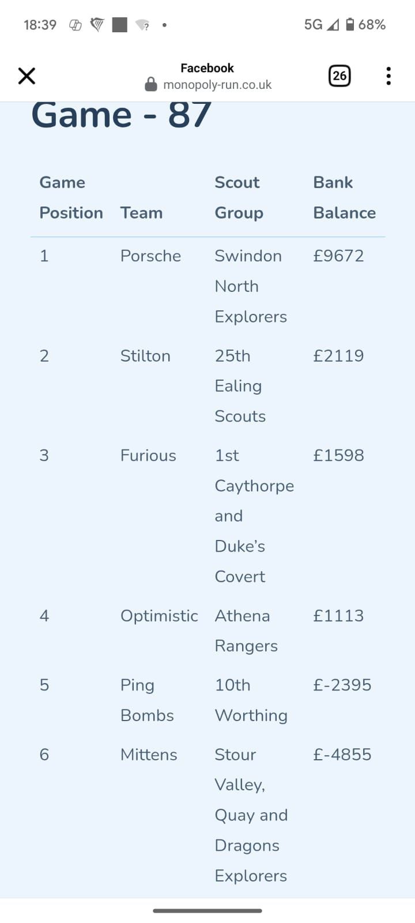Tap the Porsche team name
Image resolution: width=415 pixels, height=923 pixels.
point(150,256)
